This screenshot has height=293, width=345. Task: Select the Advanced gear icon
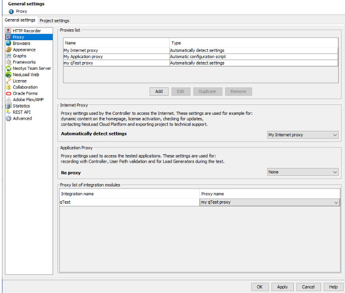click(x=8, y=118)
